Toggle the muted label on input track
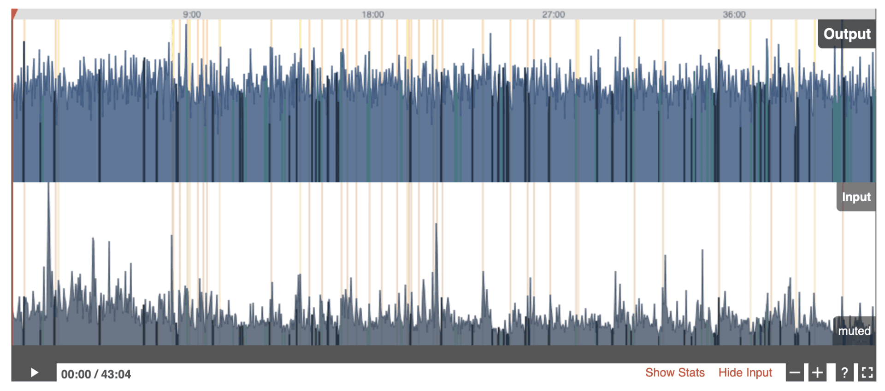The image size is (885, 391). click(x=854, y=331)
